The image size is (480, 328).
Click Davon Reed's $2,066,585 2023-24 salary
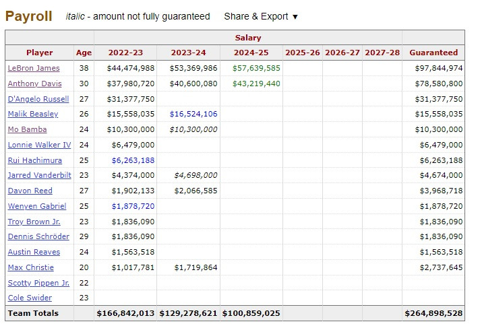tap(196, 191)
